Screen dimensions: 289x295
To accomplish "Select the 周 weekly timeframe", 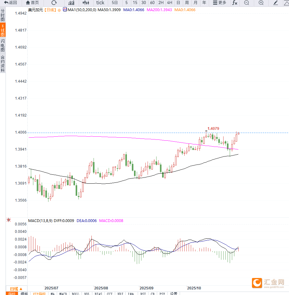I will click(x=187, y=3).
